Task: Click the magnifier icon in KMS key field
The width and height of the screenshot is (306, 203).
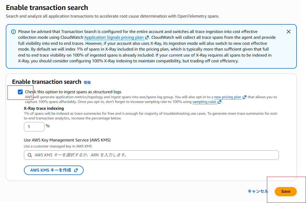Action: 29,155
